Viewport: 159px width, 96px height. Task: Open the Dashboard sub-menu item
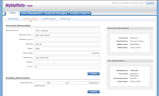[x=13, y=19]
